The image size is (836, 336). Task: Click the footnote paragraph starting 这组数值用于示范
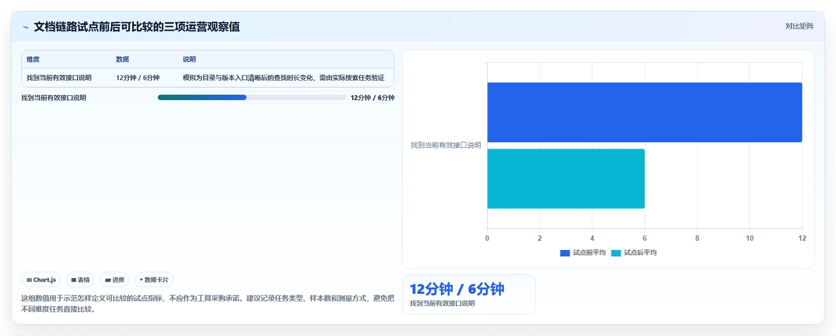coord(208,304)
